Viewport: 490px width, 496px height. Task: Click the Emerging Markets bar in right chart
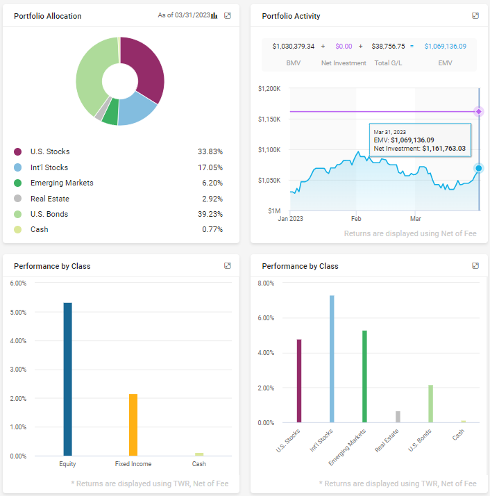click(364, 377)
